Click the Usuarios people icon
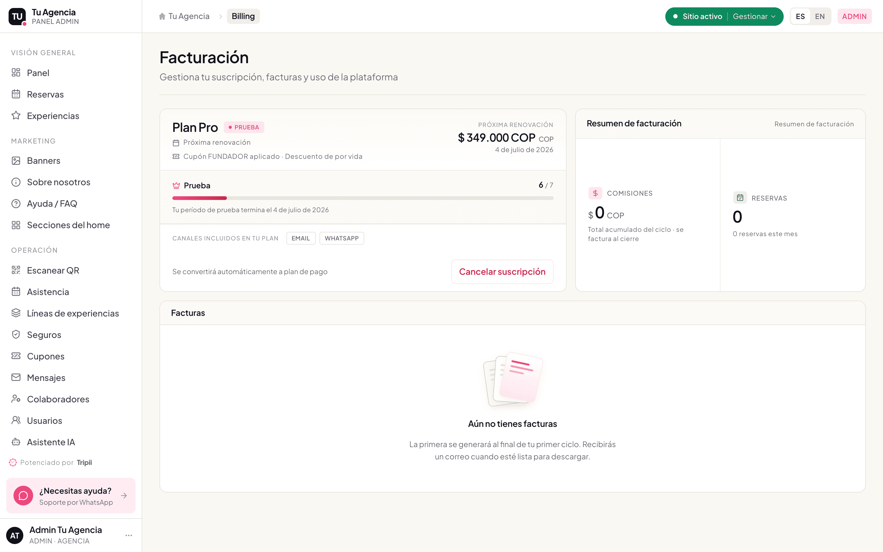 [16, 420]
